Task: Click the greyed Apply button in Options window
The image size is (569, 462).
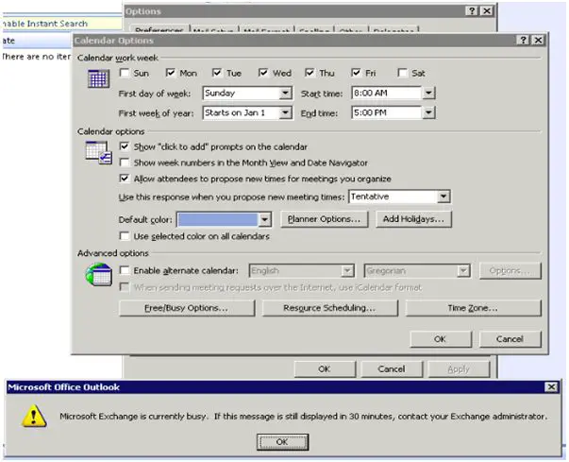Action: click(x=459, y=369)
